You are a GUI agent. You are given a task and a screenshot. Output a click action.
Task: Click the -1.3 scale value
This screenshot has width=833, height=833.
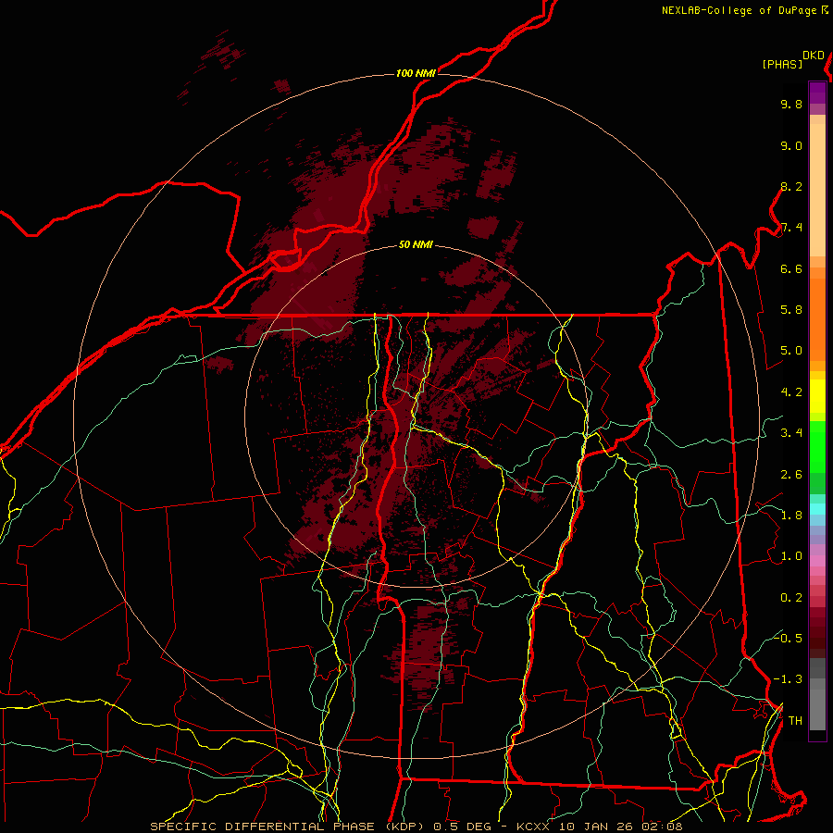click(x=788, y=680)
